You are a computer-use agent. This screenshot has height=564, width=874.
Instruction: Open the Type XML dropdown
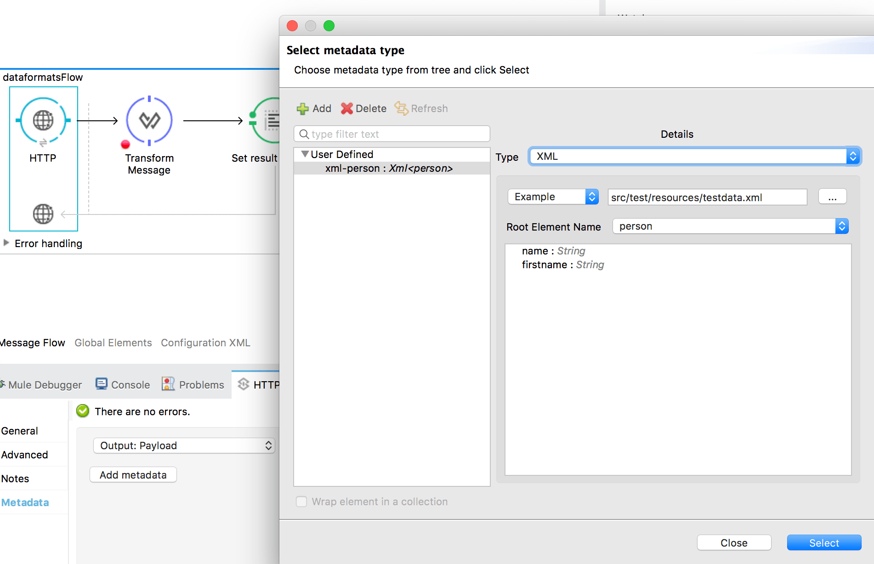point(694,157)
